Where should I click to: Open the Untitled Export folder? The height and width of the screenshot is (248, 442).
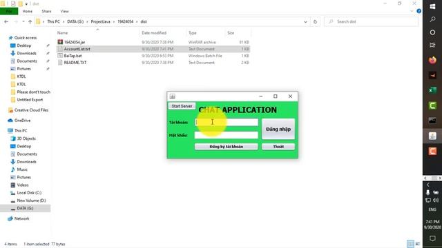click(30, 100)
